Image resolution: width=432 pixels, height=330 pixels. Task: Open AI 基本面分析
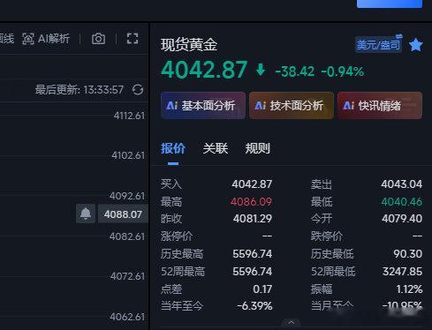coord(203,105)
